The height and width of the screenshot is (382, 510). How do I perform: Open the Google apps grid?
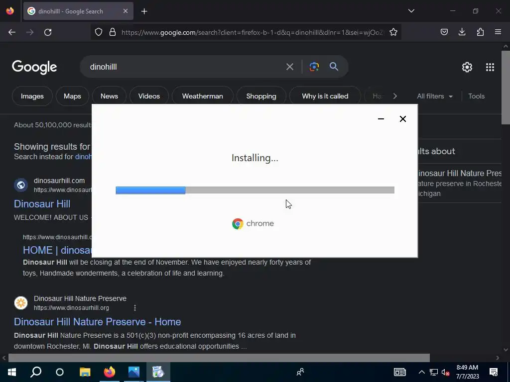click(490, 67)
